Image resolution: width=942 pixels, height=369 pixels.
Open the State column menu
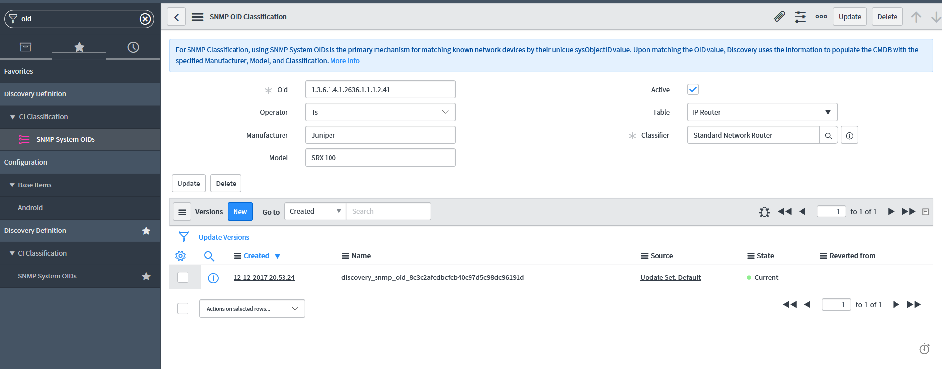point(751,256)
